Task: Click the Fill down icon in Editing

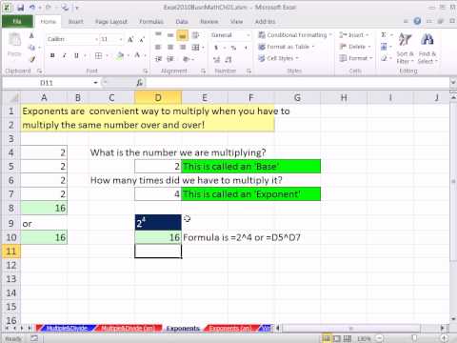Action: click(x=384, y=47)
